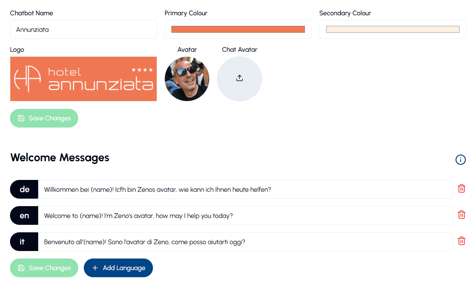Select the 'en' language label
The height and width of the screenshot is (290, 476).
coord(24,215)
